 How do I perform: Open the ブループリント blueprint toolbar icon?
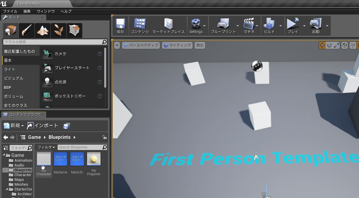click(223, 25)
